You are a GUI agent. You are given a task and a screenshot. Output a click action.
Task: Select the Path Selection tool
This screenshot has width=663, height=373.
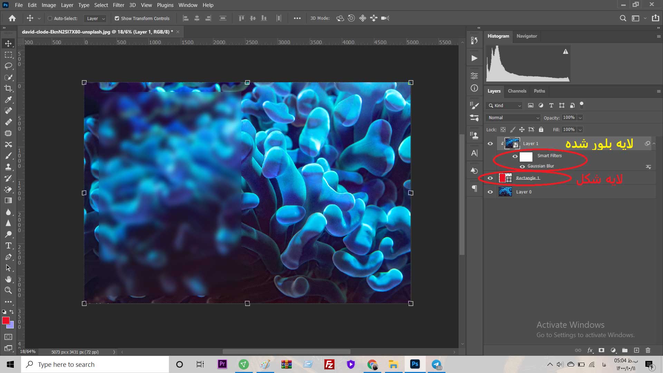coord(8,268)
